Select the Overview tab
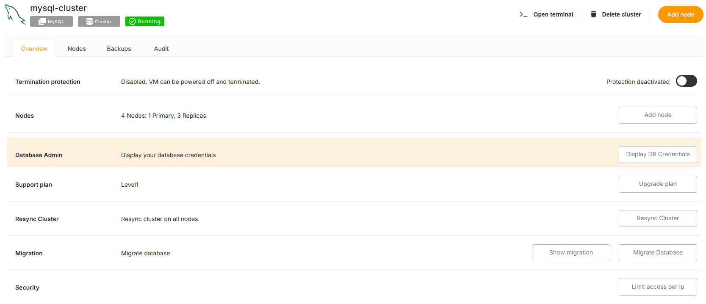 tap(34, 49)
